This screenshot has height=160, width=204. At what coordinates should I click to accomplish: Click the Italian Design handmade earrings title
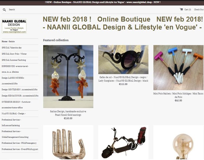(68, 113)
